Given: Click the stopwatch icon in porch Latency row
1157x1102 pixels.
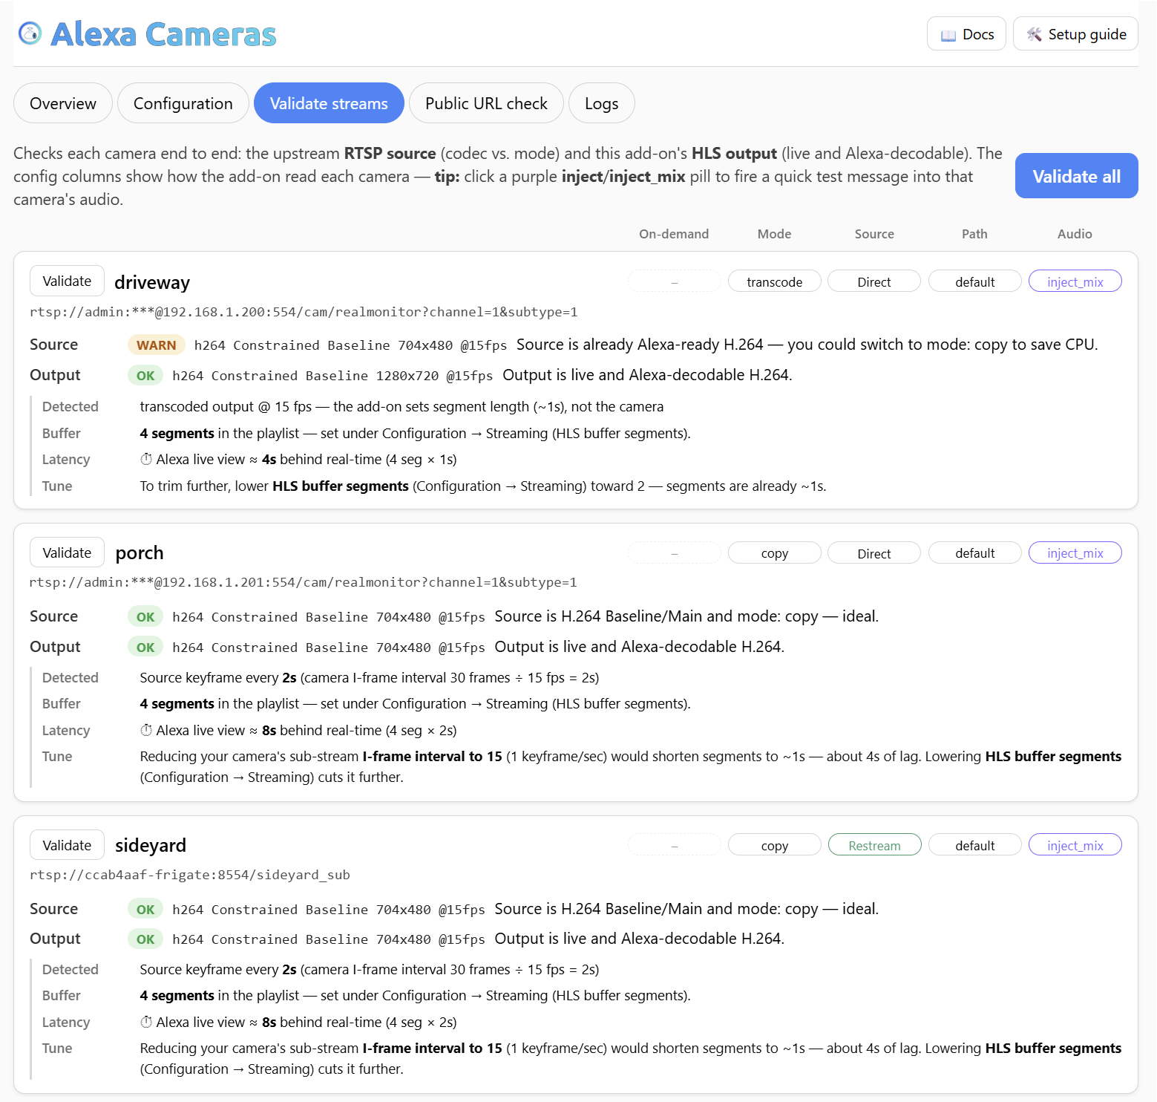Looking at the screenshot, I should (x=146, y=731).
